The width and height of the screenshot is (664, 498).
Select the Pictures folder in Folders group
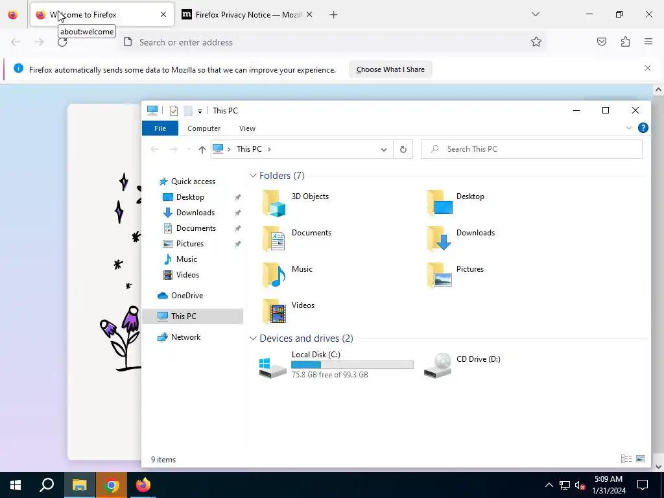pyautogui.click(x=456, y=275)
